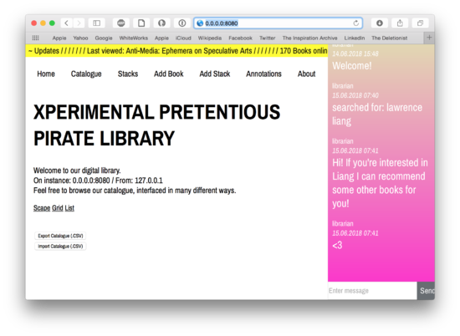Click the Safari forward arrow

pos(79,23)
